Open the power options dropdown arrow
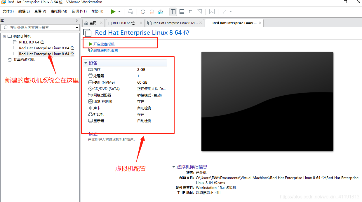362x202 pixels. click(119, 12)
